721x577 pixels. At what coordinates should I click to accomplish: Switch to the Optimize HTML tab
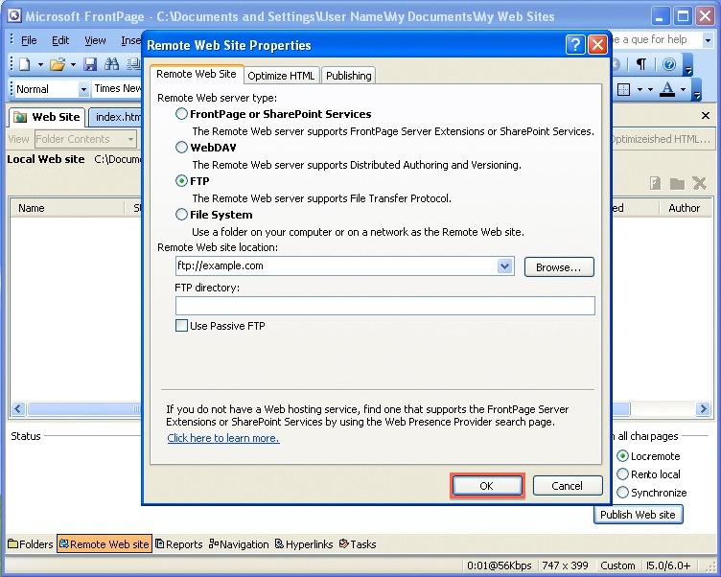coord(281,76)
